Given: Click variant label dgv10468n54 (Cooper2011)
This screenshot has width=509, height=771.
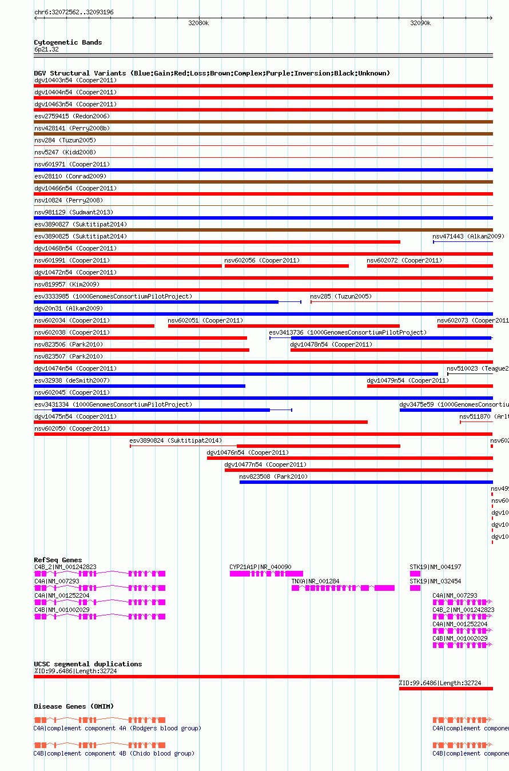Looking at the screenshot, I should pos(75,248).
